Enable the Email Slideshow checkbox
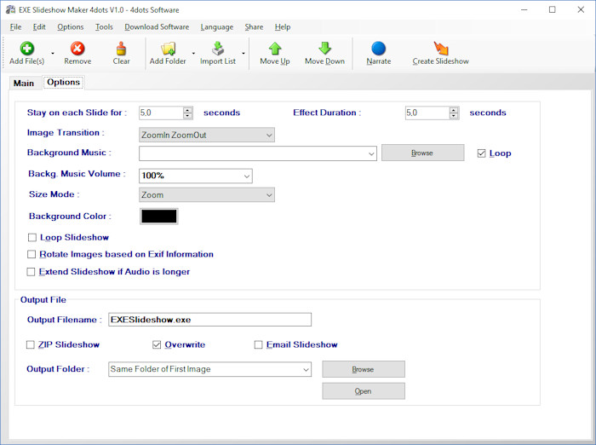596x445 pixels. coord(258,345)
